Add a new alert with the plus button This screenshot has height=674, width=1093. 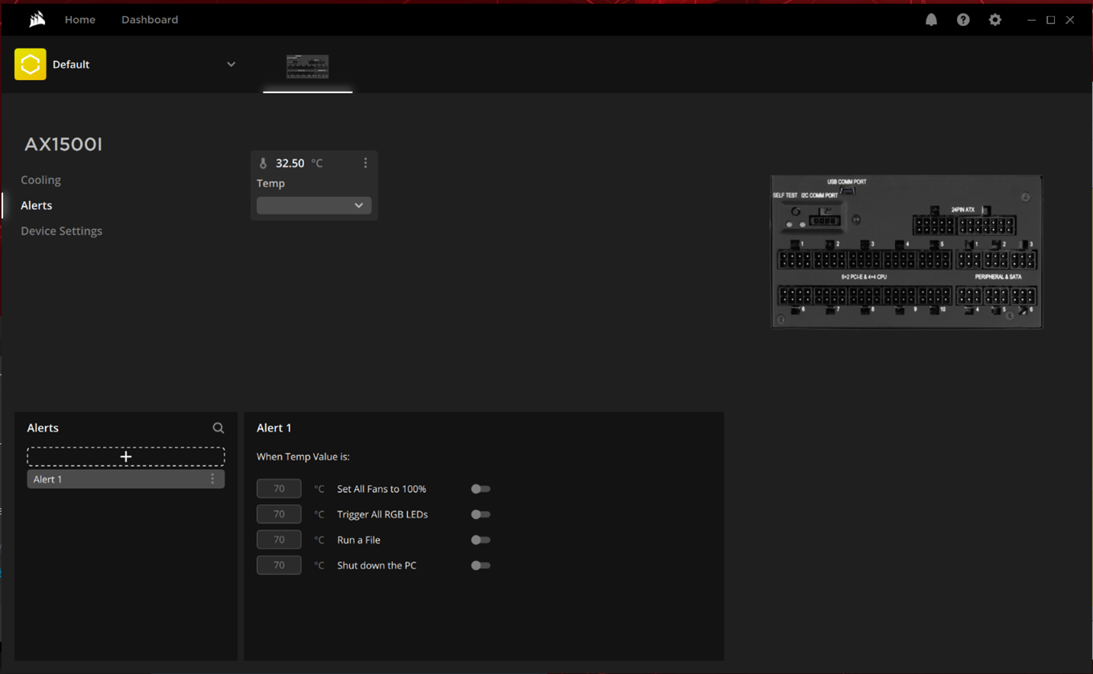125,455
